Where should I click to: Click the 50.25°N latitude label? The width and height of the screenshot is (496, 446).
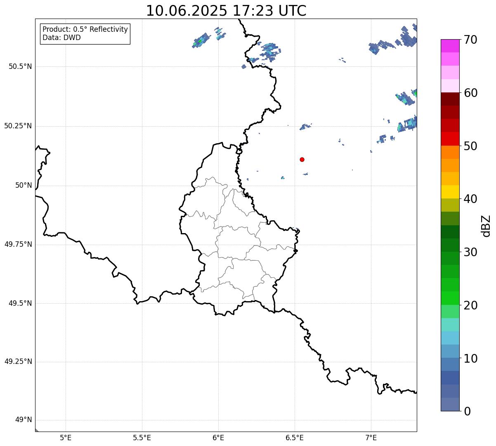pyautogui.click(x=18, y=126)
